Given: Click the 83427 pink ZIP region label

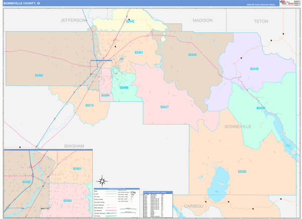Looking at the screenshot, I should 164,107.
